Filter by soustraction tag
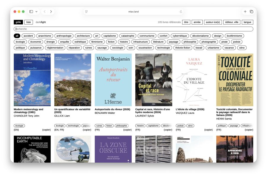Screen dimensions: 267x176 [x=145, y=48]
